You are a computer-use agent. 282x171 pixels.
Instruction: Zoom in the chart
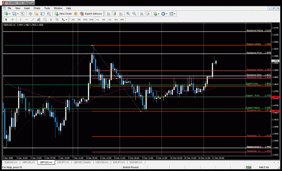click(128, 14)
